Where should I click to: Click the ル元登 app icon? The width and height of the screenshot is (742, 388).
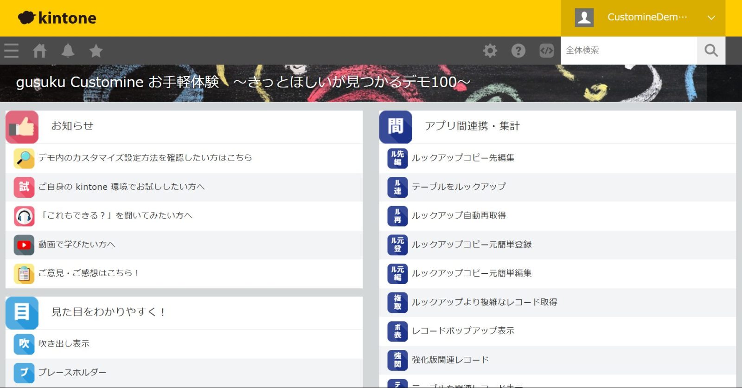(x=397, y=245)
